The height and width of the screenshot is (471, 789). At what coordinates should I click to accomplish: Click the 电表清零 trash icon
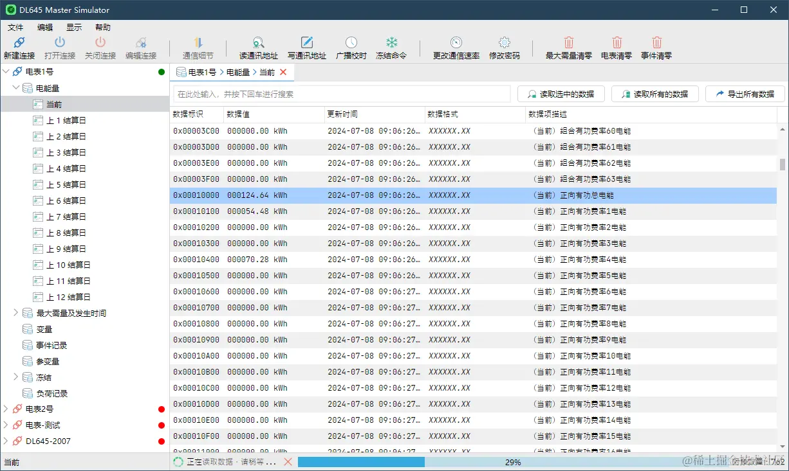click(617, 42)
